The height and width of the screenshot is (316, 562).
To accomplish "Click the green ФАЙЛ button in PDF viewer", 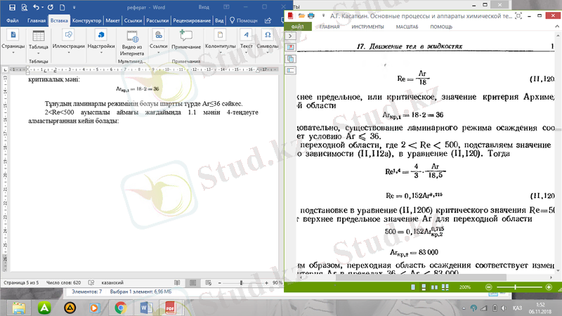I will [x=297, y=27].
